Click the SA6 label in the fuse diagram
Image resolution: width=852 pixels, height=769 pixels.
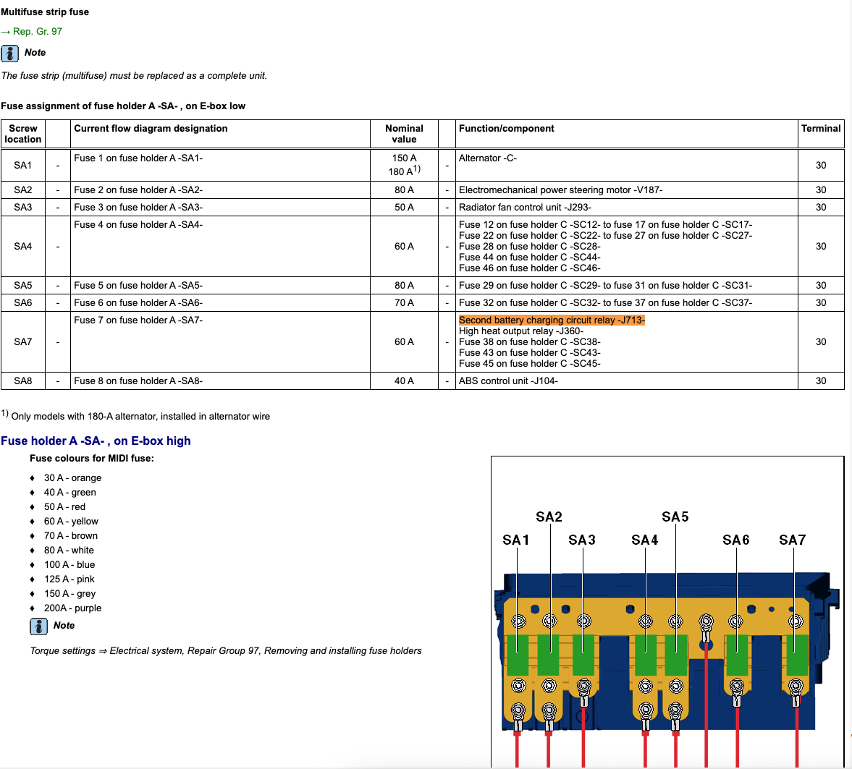point(736,540)
